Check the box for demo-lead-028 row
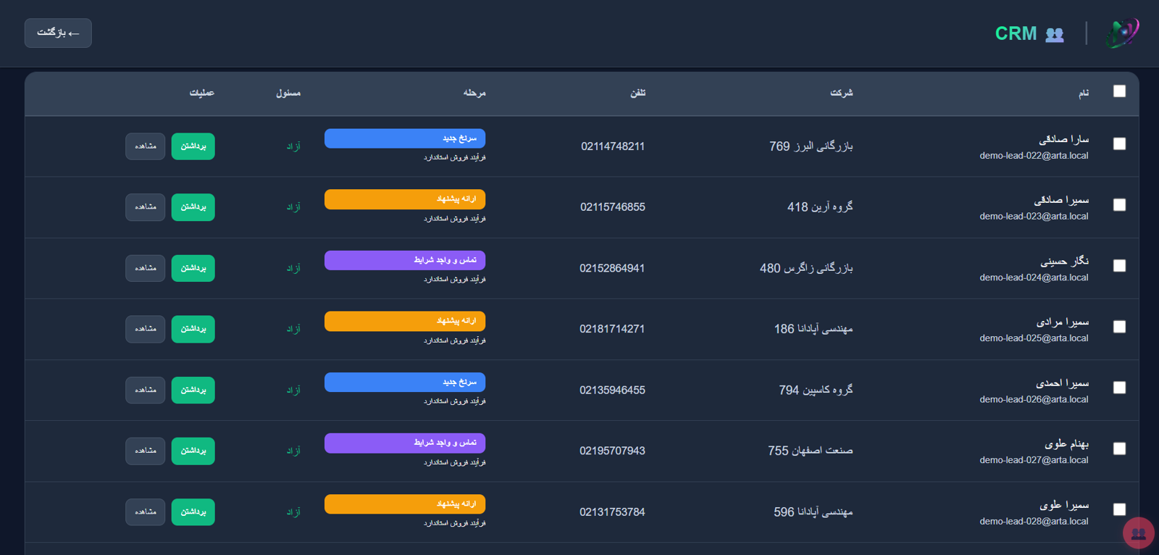 coord(1119,509)
